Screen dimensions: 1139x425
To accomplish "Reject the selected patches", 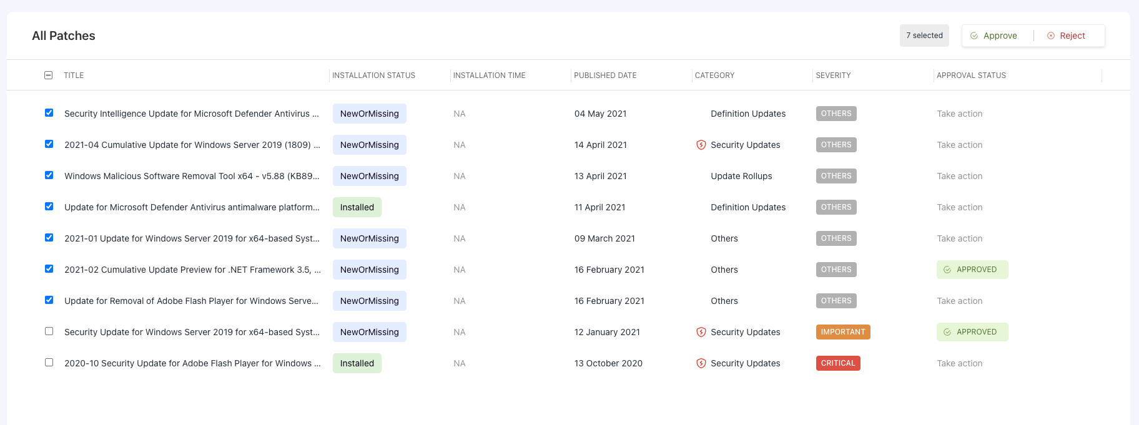I will 1067,36.
